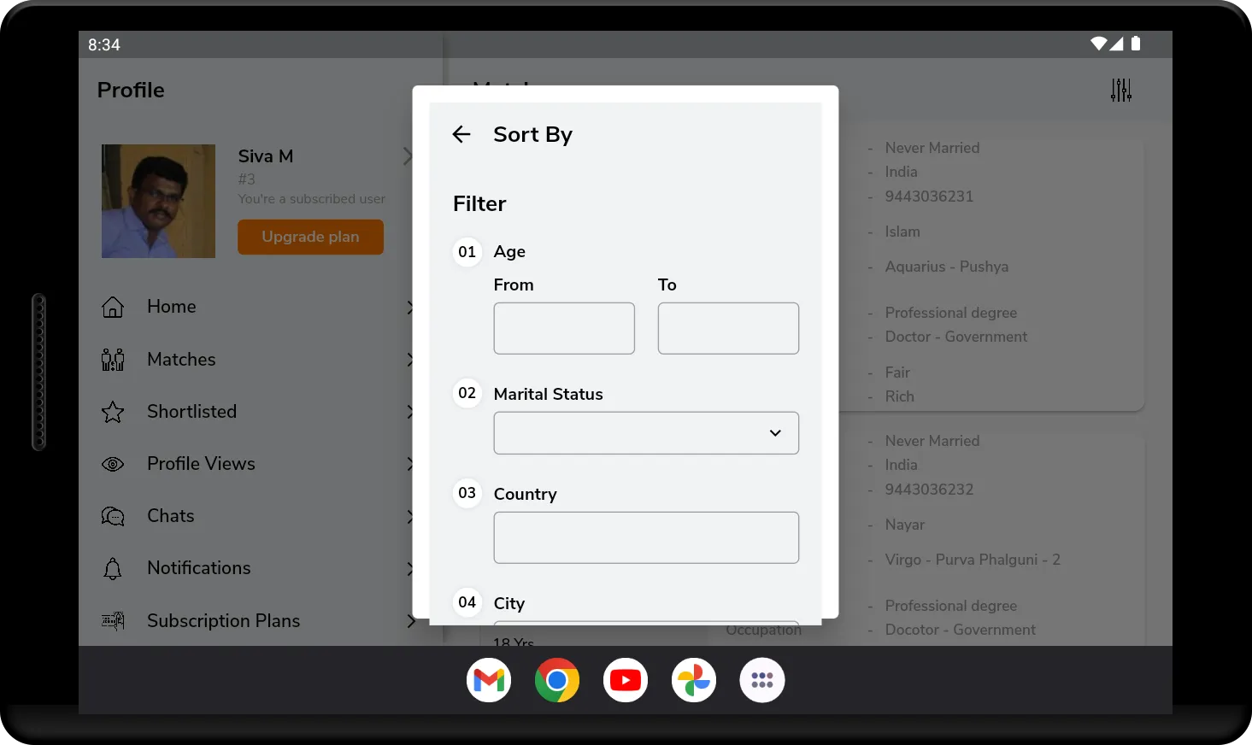Viewport: 1252px width, 745px height.
Task: Open the Shortlisted menu item
Action: 258,412
